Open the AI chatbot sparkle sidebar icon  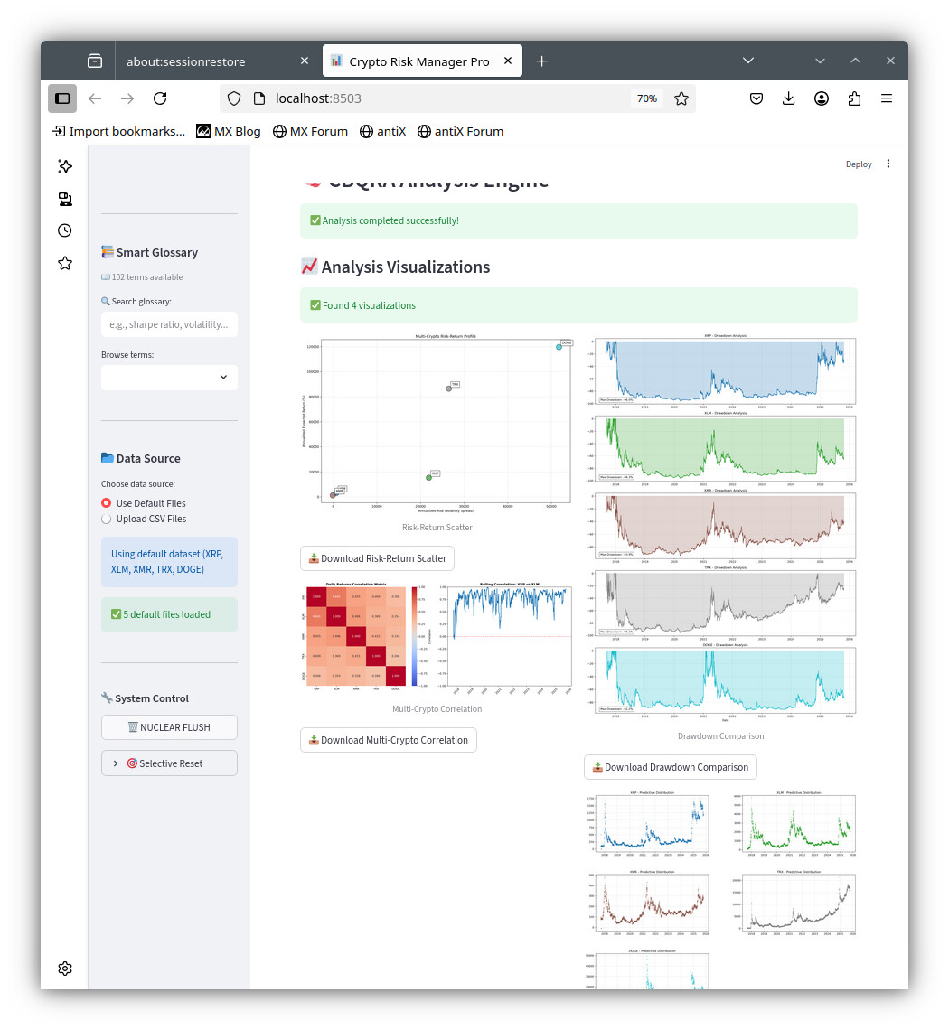point(65,166)
